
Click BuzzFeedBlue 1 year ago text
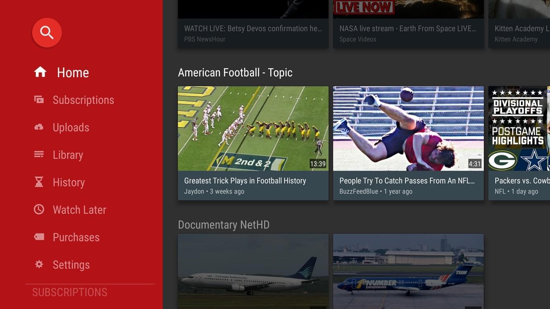tap(376, 192)
